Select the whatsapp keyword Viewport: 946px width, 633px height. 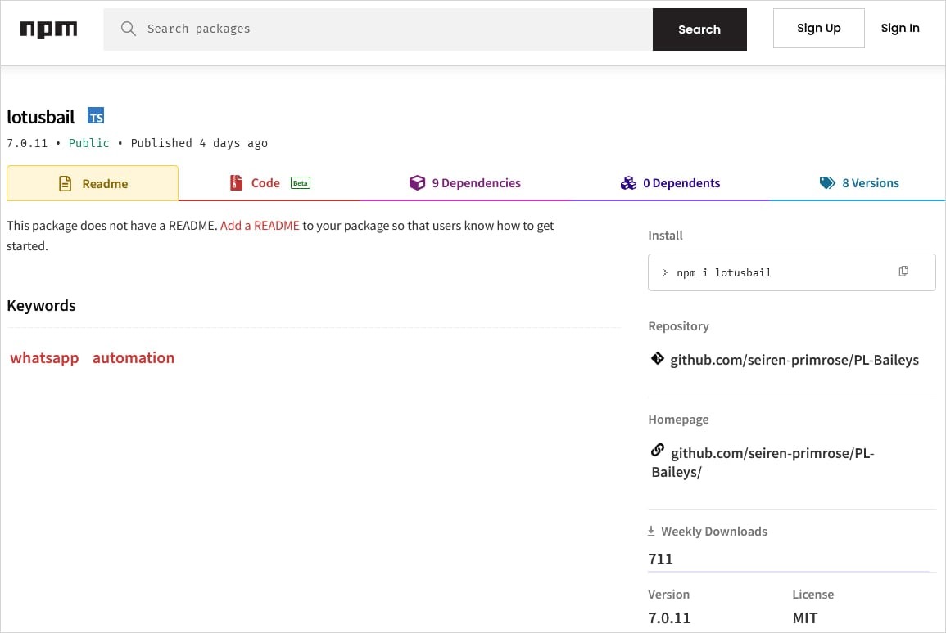[x=44, y=358]
